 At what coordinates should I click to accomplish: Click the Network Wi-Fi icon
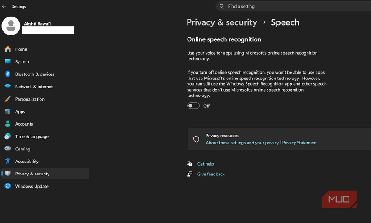(x=8, y=87)
